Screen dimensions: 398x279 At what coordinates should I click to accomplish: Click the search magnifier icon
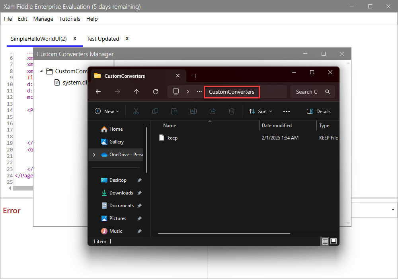(x=328, y=92)
